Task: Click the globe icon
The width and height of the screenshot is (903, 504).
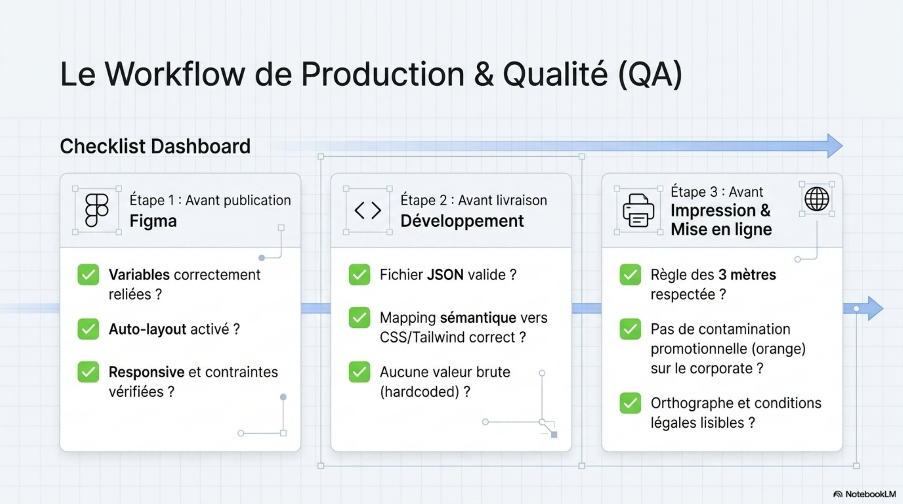Action: pyautogui.click(x=817, y=199)
